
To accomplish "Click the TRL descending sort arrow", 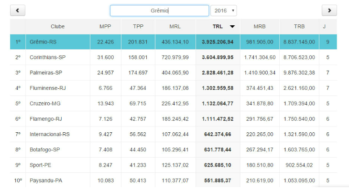I will coord(232,27).
